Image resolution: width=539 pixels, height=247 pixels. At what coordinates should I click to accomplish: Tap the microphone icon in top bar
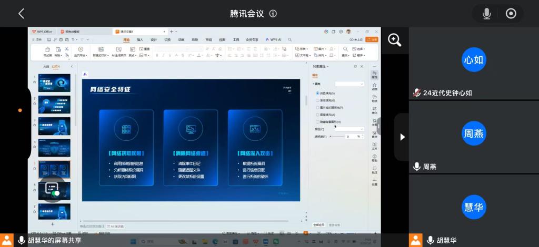(487, 14)
